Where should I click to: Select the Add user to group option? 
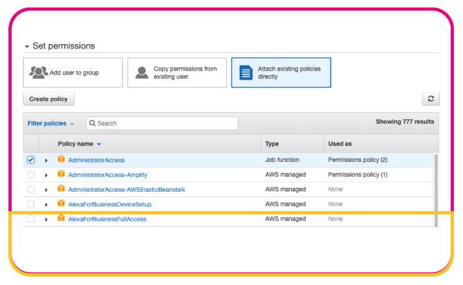tap(73, 73)
